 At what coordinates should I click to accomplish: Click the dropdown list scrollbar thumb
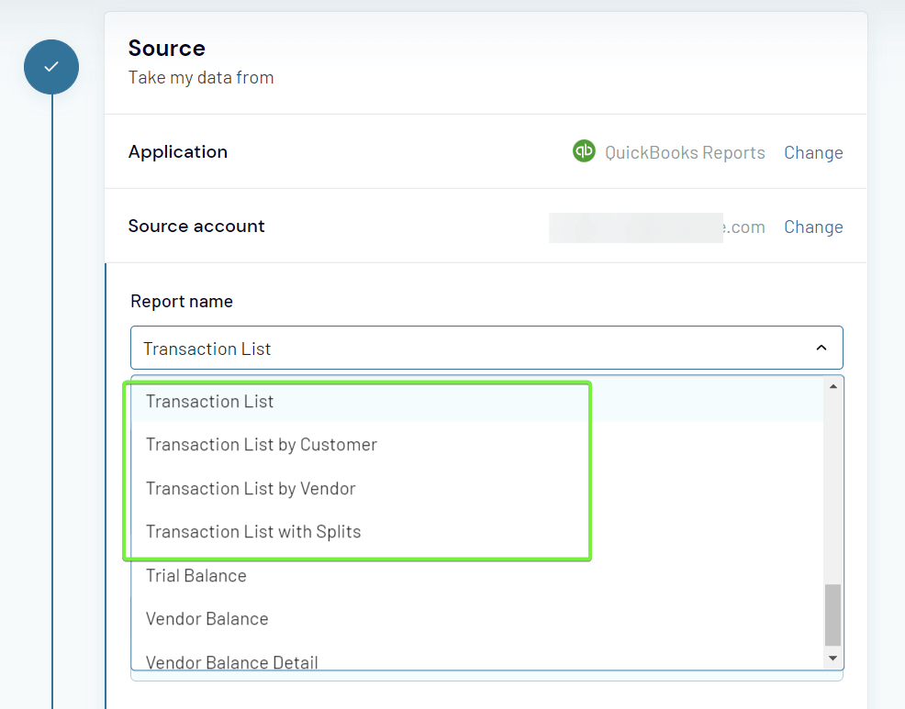(832, 615)
